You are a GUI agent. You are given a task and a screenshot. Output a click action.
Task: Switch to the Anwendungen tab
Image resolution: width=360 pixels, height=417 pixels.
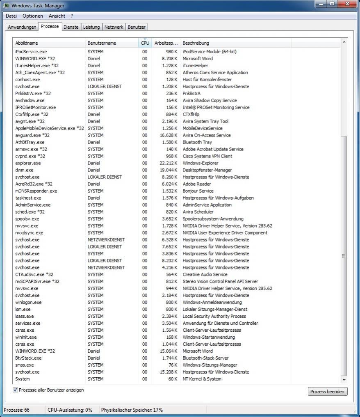tap(22, 27)
